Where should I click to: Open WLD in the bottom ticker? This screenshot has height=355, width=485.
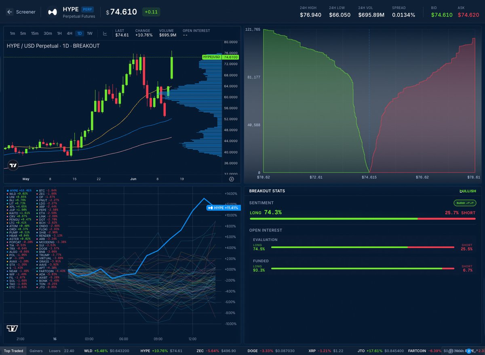coord(106,351)
